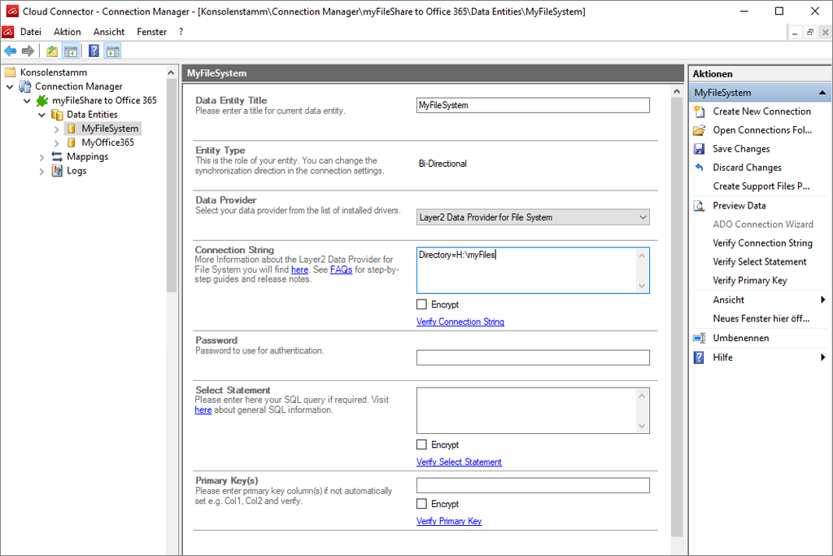
Task: Click the toolbar Help question mark icon
Action: coord(94,51)
